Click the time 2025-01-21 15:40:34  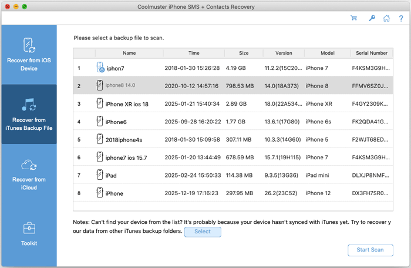pos(192,104)
